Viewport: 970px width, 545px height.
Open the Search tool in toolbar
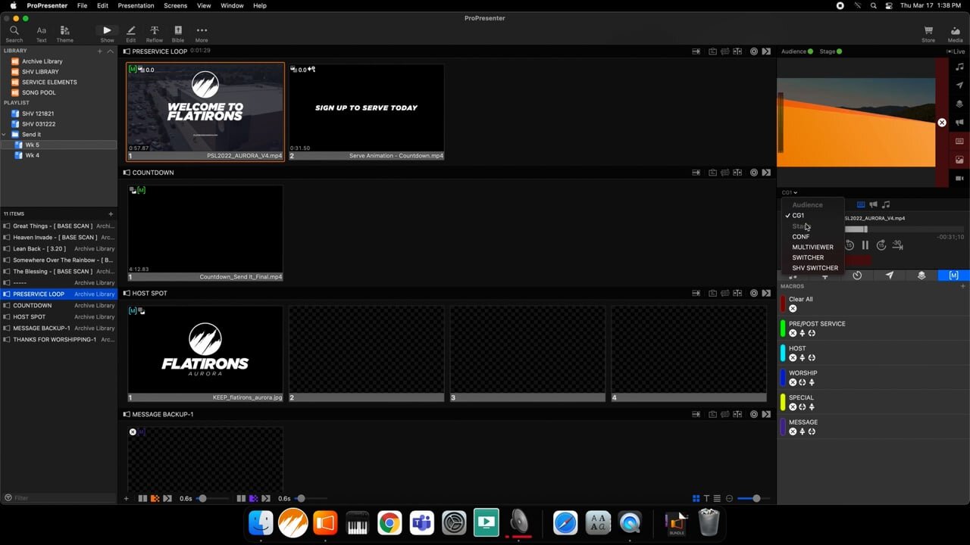click(14, 34)
